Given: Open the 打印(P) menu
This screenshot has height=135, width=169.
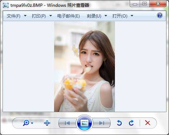Looking at the screenshot, I should [39, 16].
